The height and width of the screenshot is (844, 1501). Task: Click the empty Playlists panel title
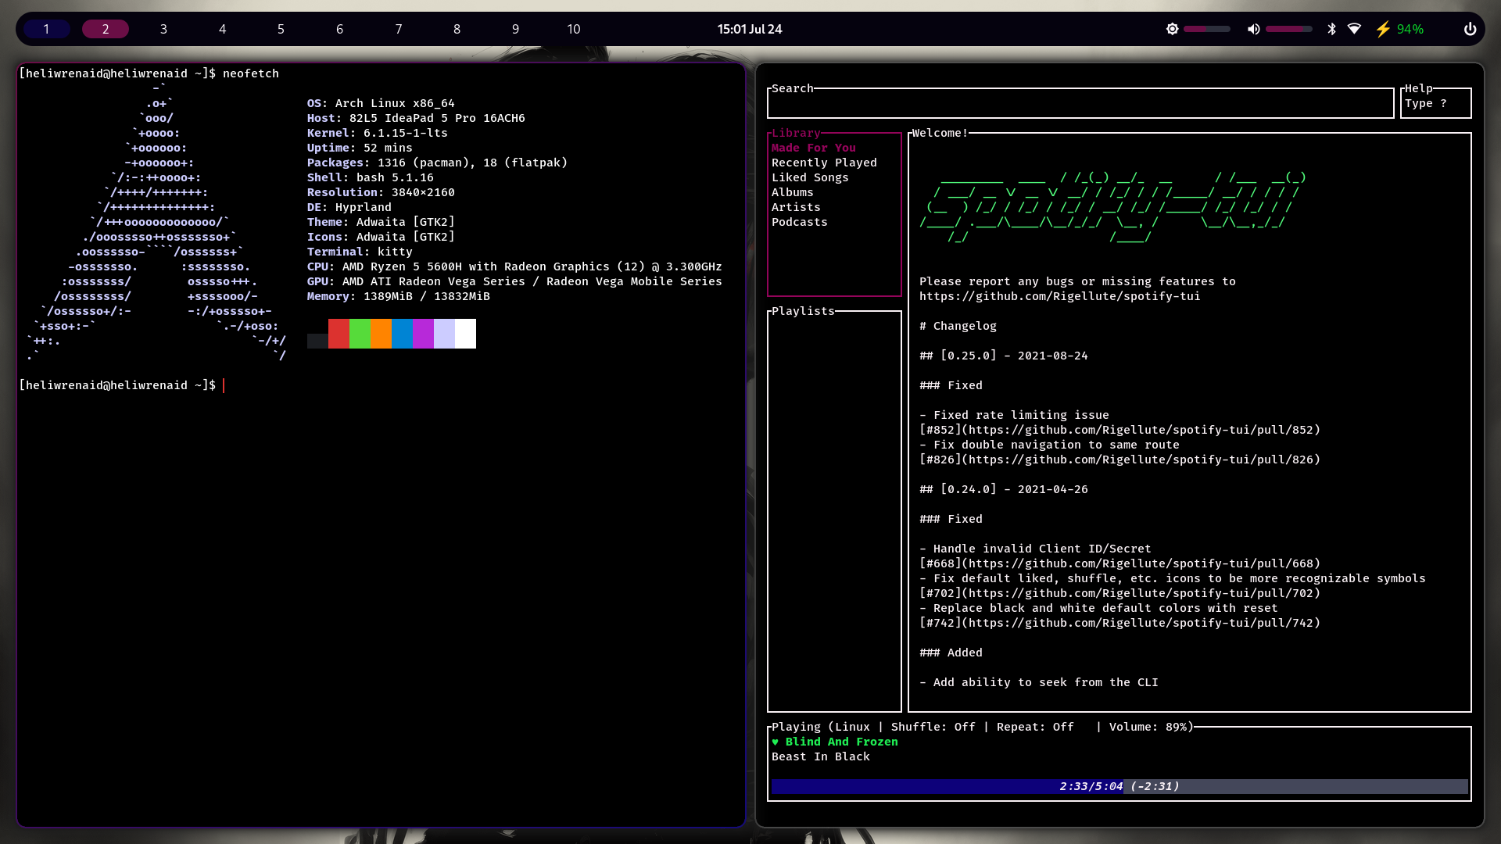click(x=803, y=311)
